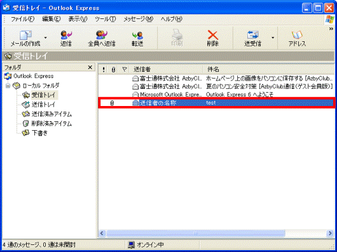Image resolution: width=337 pixels, height=252 pixels.
Task: Click the horizontal scrollbar thumb
Action: tap(196, 233)
